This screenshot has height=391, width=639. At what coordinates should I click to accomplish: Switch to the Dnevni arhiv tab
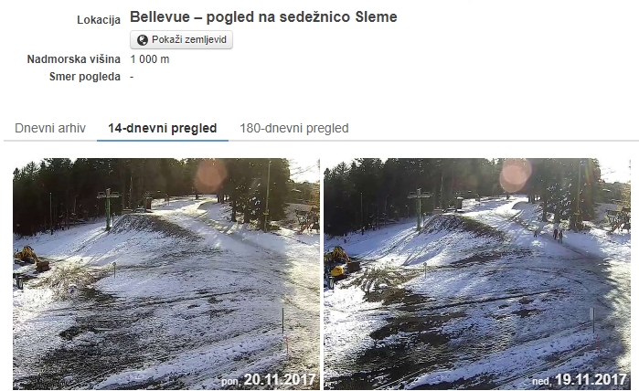(x=50, y=128)
